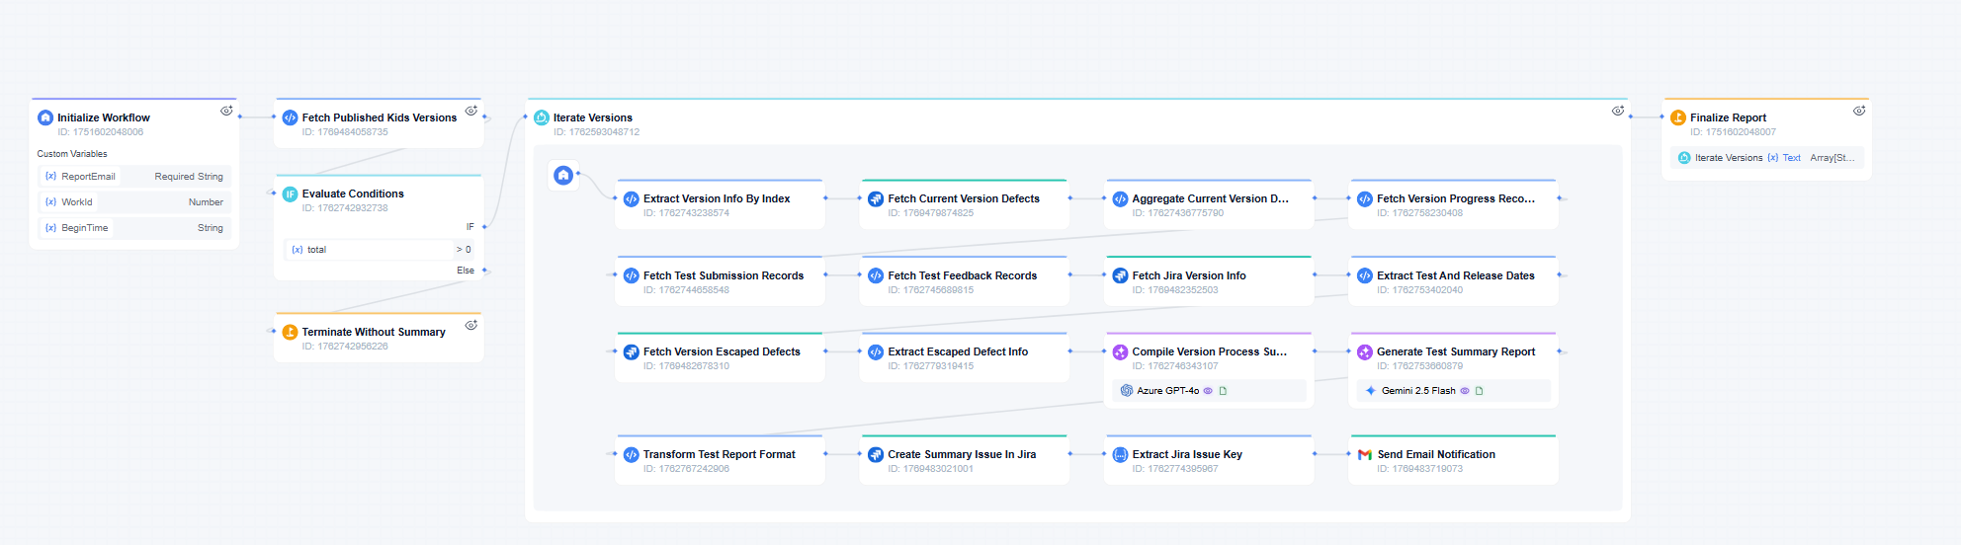Viewport: 1961px width, 545px height.
Task: Click the Evaluate Conditions IF icon
Action: pyautogui.click(x=290, y=195)
